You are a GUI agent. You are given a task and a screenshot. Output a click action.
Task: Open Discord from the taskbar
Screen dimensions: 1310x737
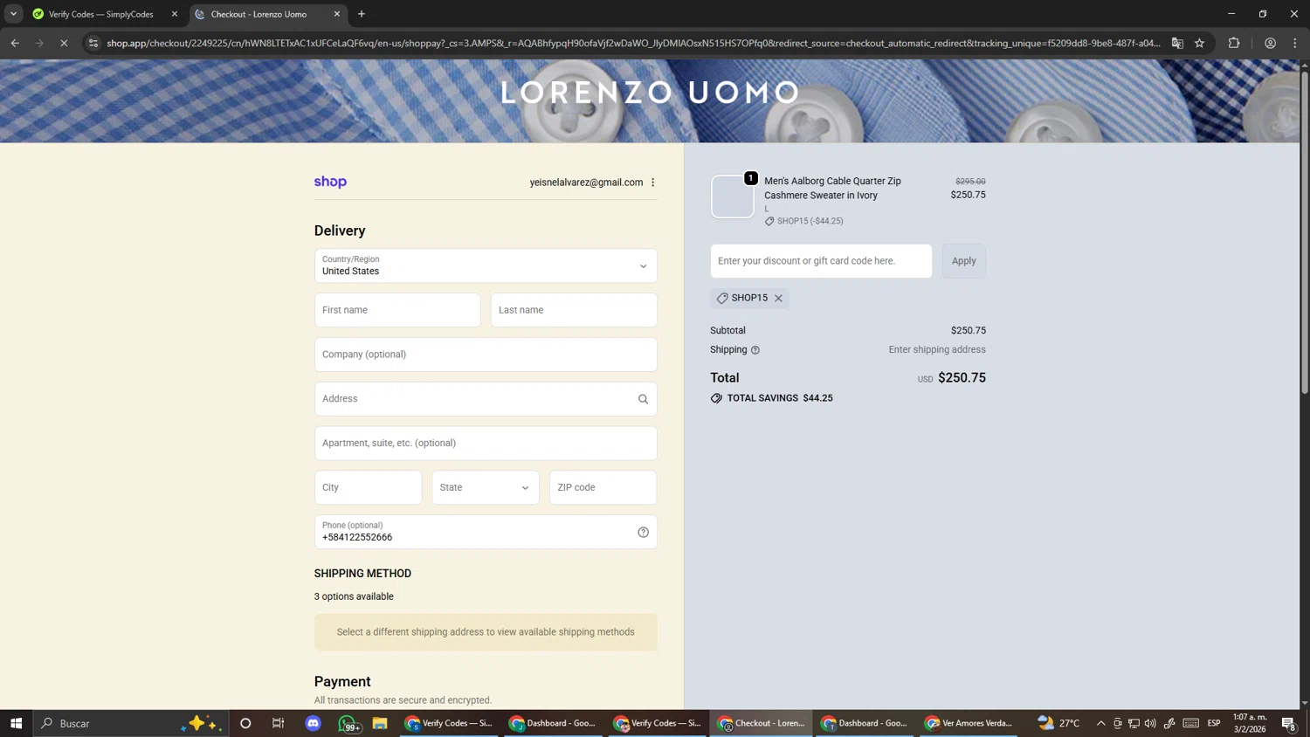(x=314, y=723)
